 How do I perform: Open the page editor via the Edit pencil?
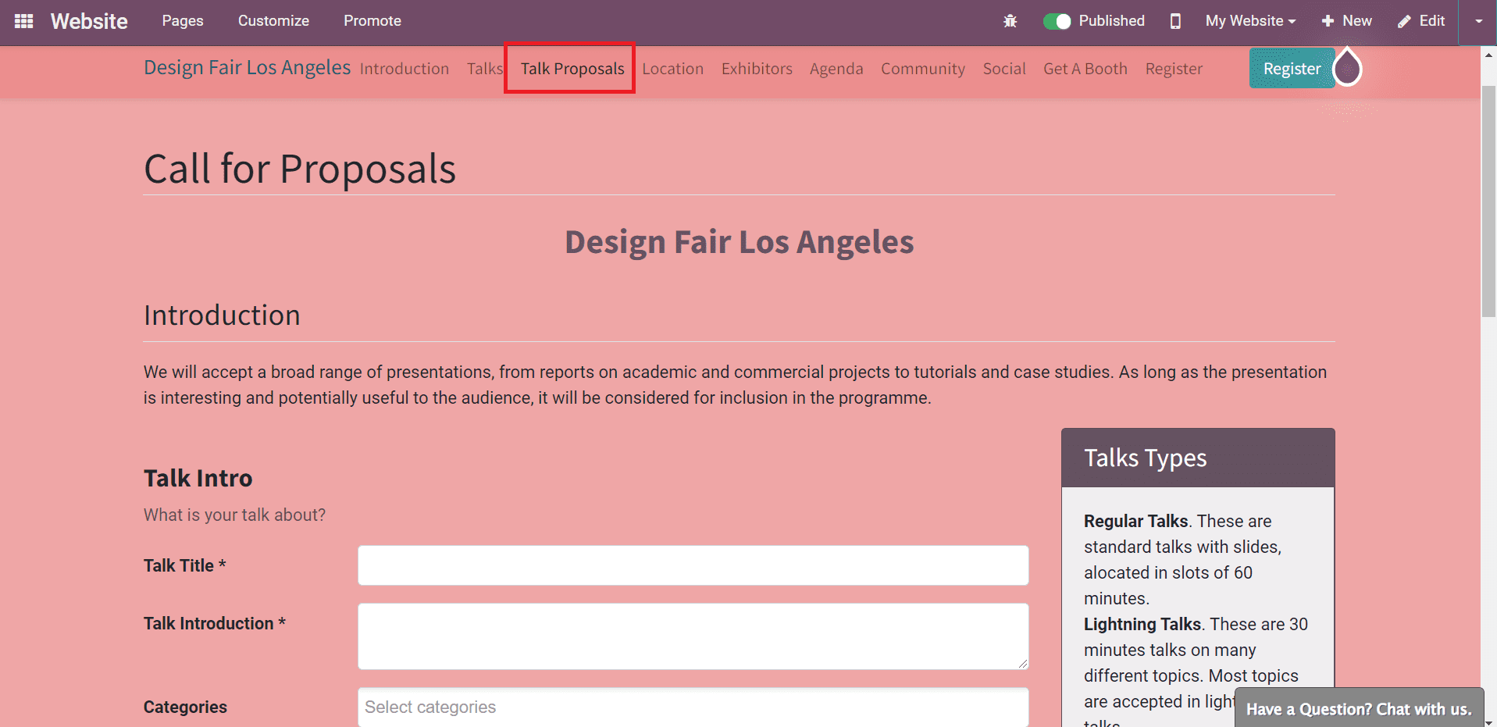click(1420, 21)
